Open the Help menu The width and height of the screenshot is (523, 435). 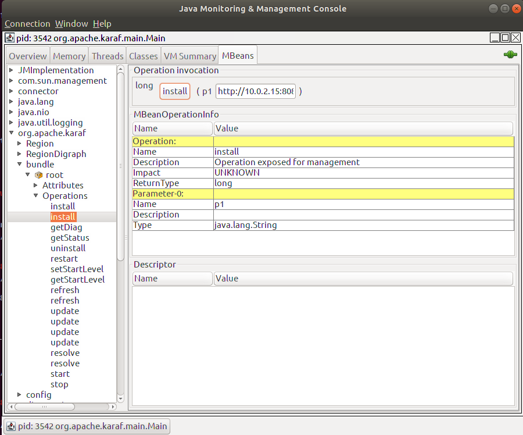click(102, 24)
